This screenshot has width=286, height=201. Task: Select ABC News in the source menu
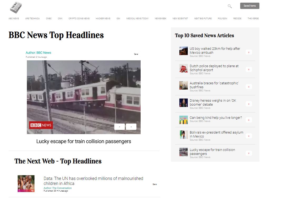(x=14, y=18)
